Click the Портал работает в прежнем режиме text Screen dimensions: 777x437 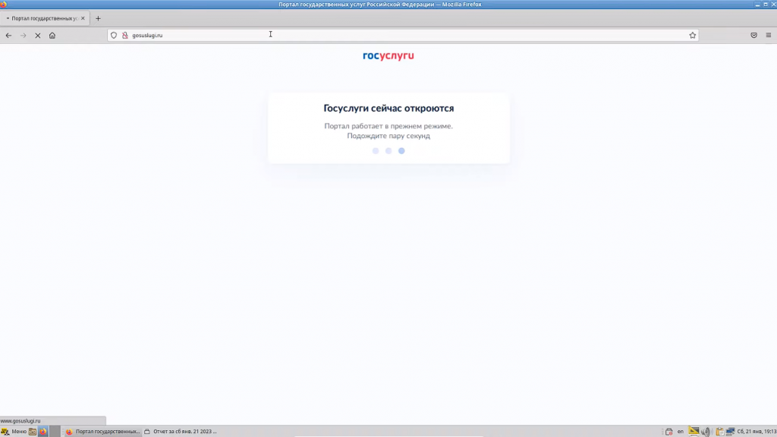click(388, 126)
